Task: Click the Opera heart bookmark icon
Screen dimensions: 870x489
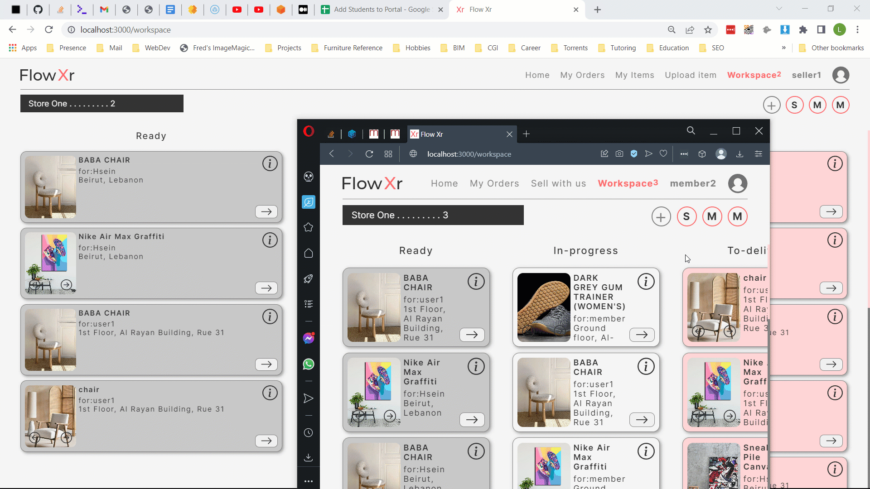Action: pos(663,154)
